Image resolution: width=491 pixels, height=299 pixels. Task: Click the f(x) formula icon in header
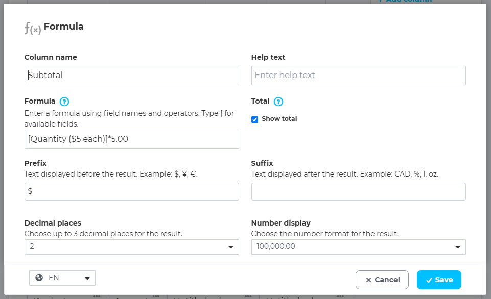[33, 28]
